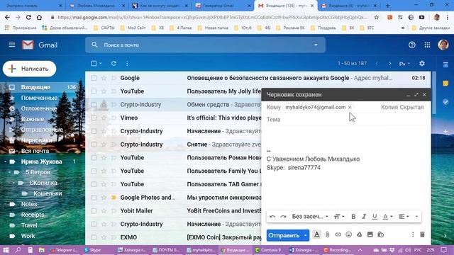The height and width of the screenshot is (255, 454).
Task: Open compose in full-screen with expand icon
Action: tap(416, 94)
